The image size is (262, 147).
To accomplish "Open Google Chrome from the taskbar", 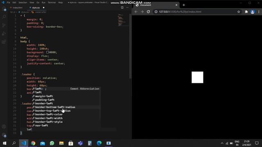I will (x=33, y=143).
